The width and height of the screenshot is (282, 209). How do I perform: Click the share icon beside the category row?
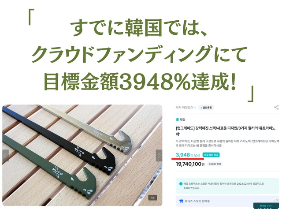[276, 107]
